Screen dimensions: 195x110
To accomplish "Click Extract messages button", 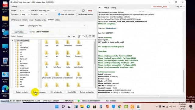I will (x=39, y=92).
